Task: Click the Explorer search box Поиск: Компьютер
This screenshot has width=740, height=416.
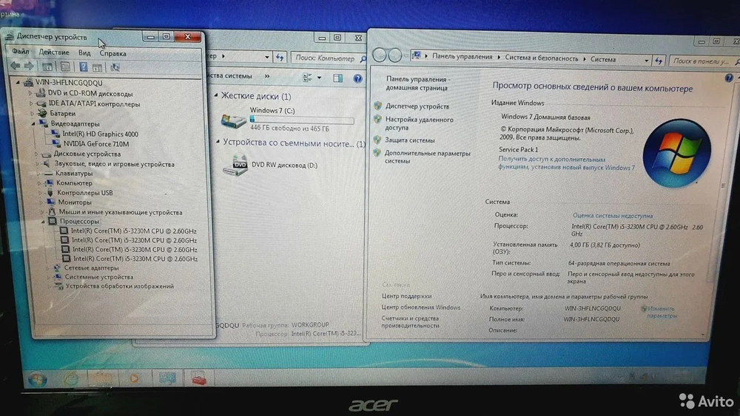Action: tap(328, 58)
